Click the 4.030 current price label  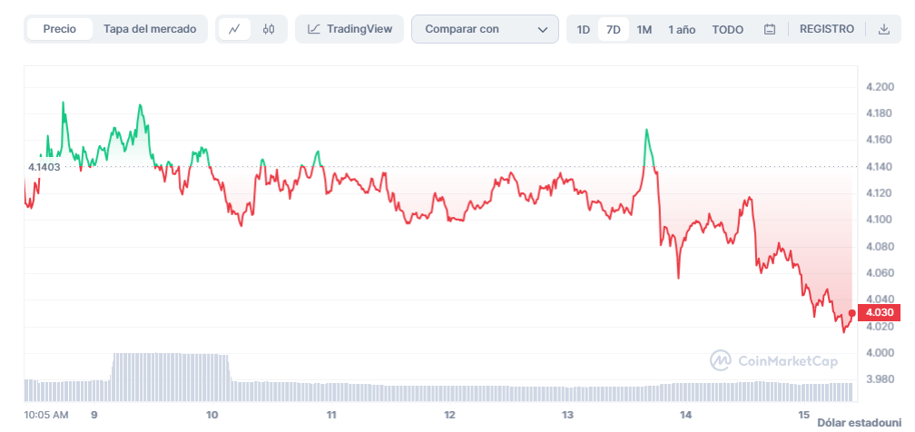tap(880, 313)
